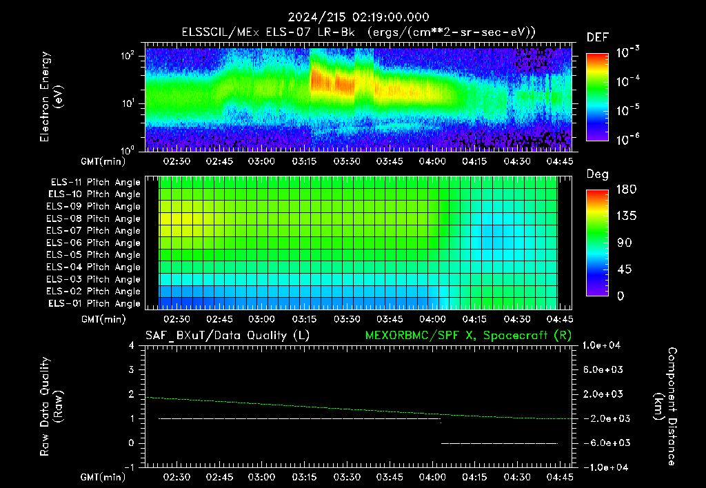
Task: Select the ELS-01 Pitch Angle row label
Action: click(94, 303)
